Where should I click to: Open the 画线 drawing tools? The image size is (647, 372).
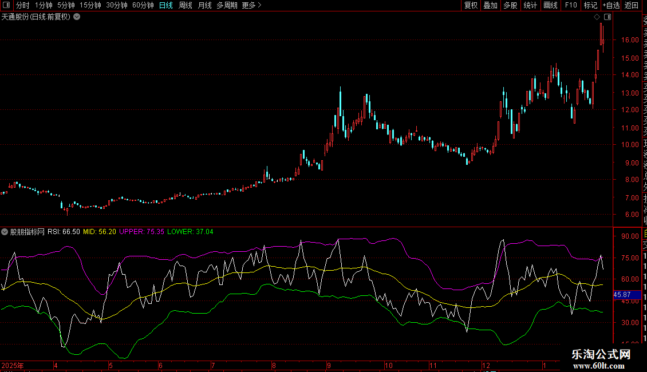pos(550,5)
